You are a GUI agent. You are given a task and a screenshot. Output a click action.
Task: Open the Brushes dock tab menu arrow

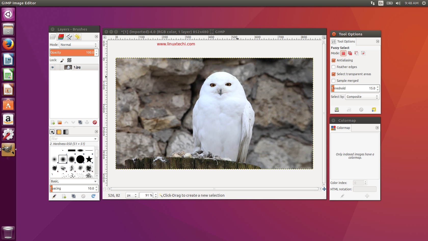[96, 132]
